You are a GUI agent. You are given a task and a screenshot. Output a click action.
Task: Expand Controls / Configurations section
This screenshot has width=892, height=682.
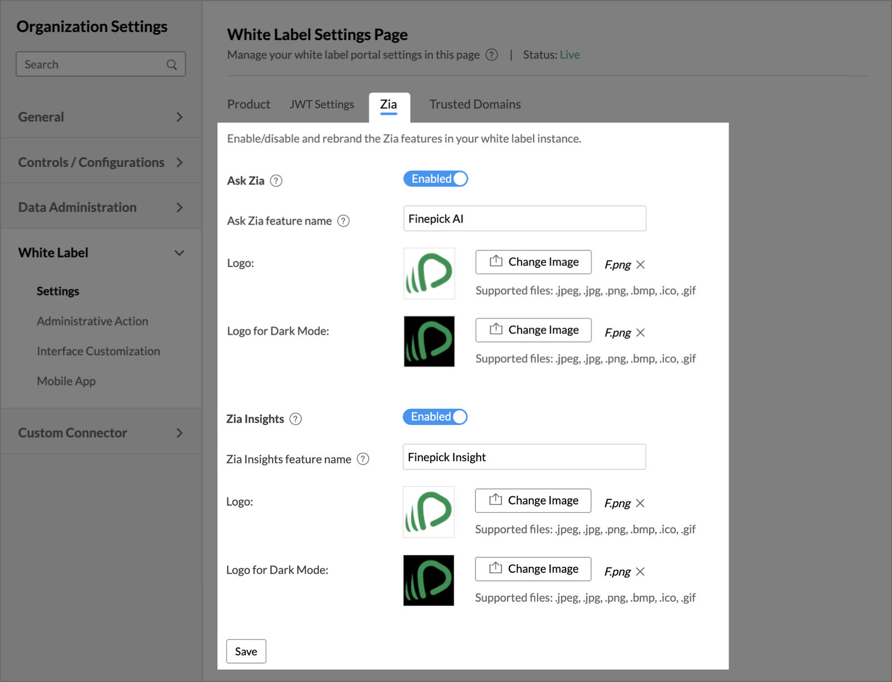[101, 162]
